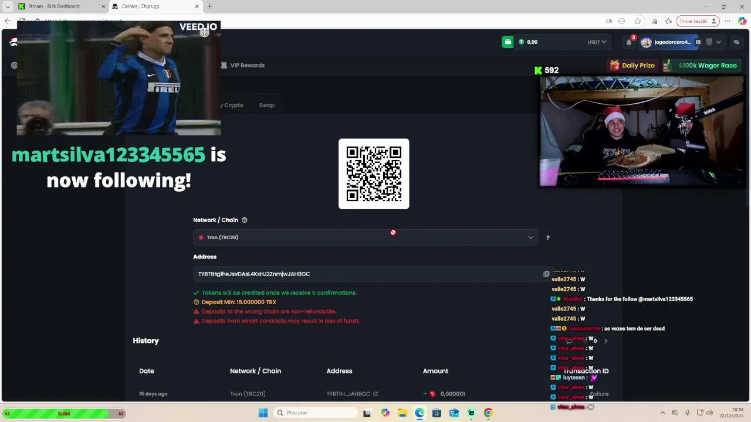This screenshot has width=751, height=422.
Task: Click the Network / Chain column header
Action: (255, 371)
